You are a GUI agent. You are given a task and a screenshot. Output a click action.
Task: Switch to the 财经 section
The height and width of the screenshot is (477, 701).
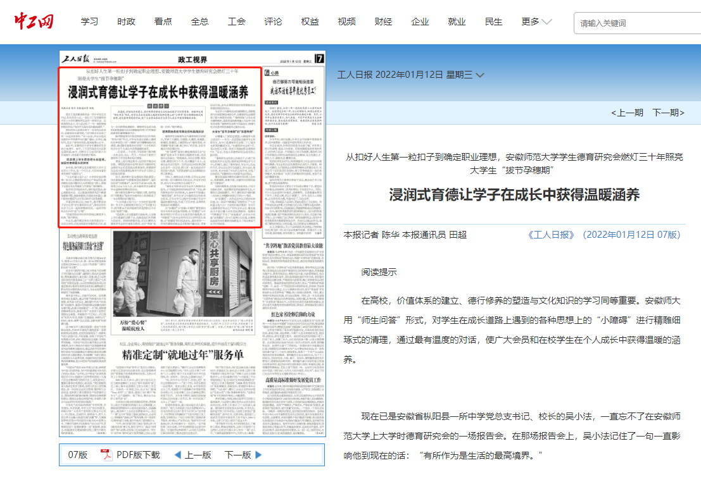pos(383,22)
